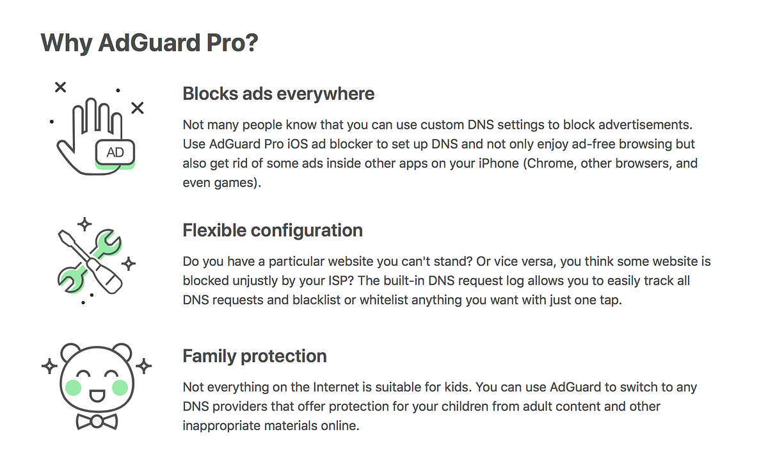Screen dimensions: 768x467
Task: Click the 'Blocks ads everywhere' heading
Action: tap(278, 94)
